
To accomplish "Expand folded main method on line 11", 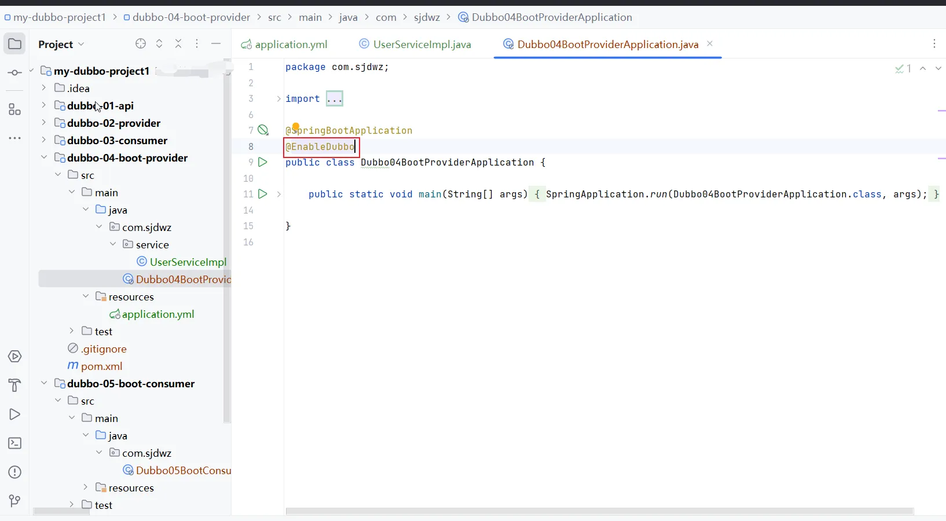I will (x=278, y=195).
